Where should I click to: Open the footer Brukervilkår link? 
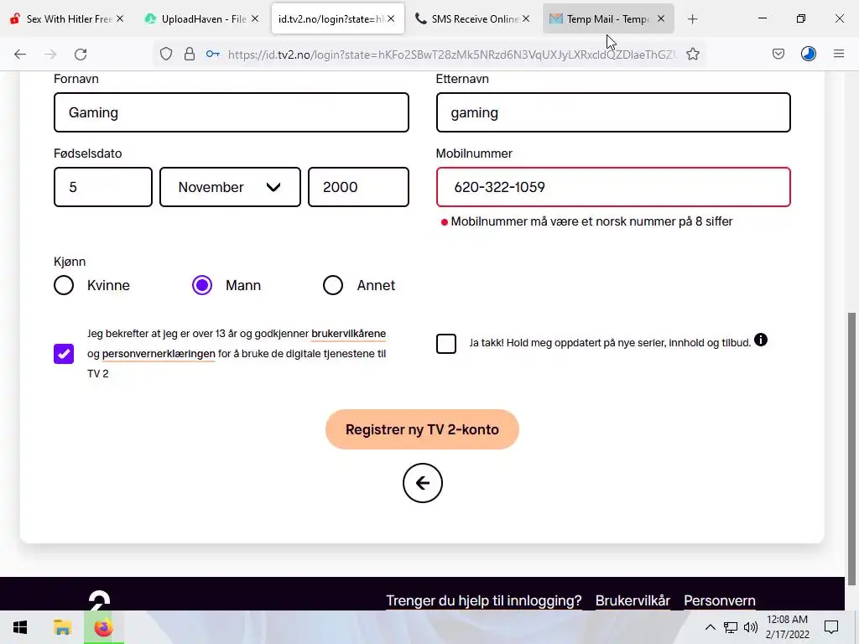pos(633,600)
